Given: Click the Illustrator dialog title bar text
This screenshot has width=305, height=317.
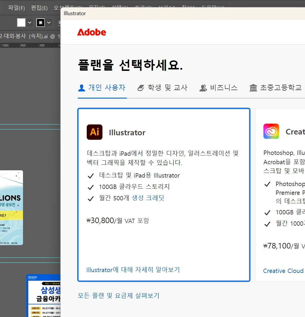Looking at the screenshot, I should coord(75,13).
